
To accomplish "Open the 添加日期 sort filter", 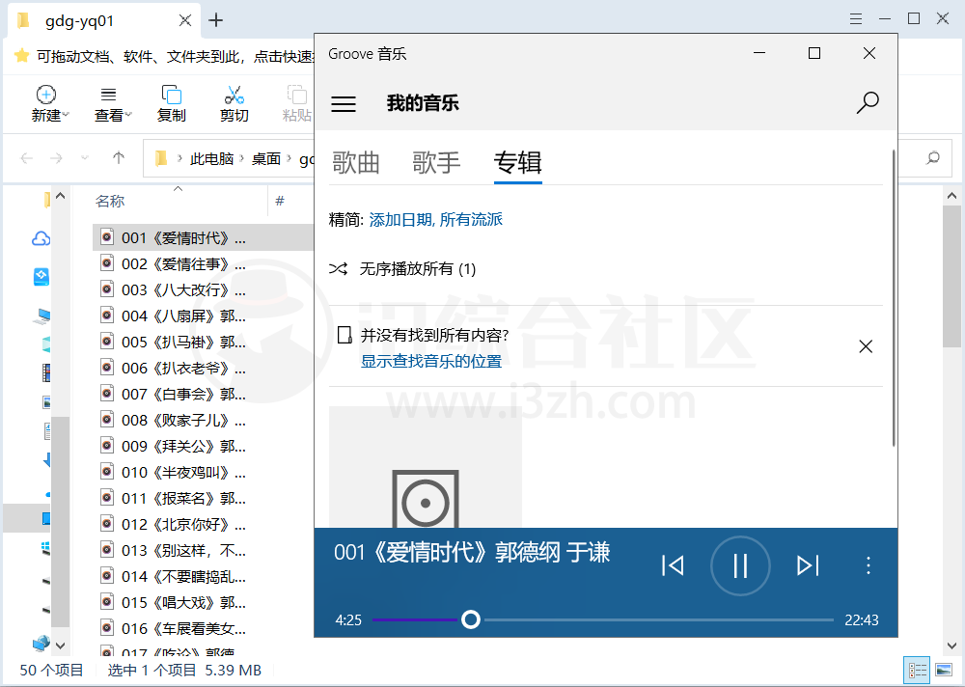I will pyautogui.click(x=402, y=219).
